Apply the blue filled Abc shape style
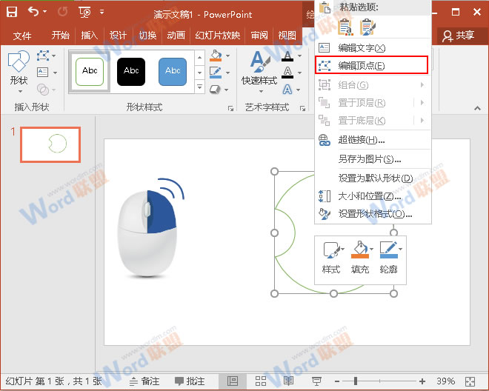Screen dimensions: 489x391 pyautogui.click(x=173, y=71)
